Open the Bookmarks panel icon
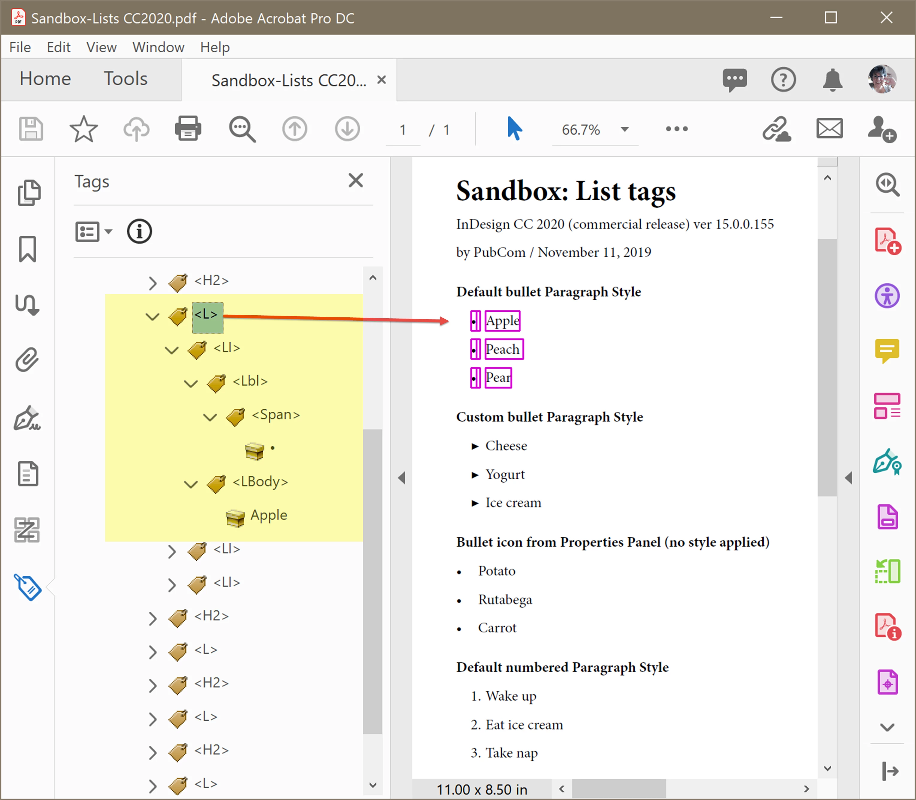The image size is (916, 800). tap(28, 249)
